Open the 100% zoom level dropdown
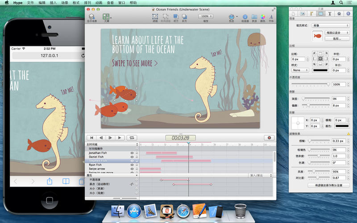Image resolution: width=357 pixels, height=223 pixels. coord(206,17)
